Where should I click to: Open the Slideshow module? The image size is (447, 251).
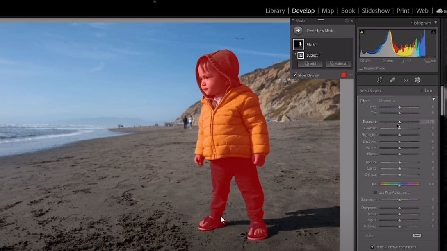tap(376, 11)
